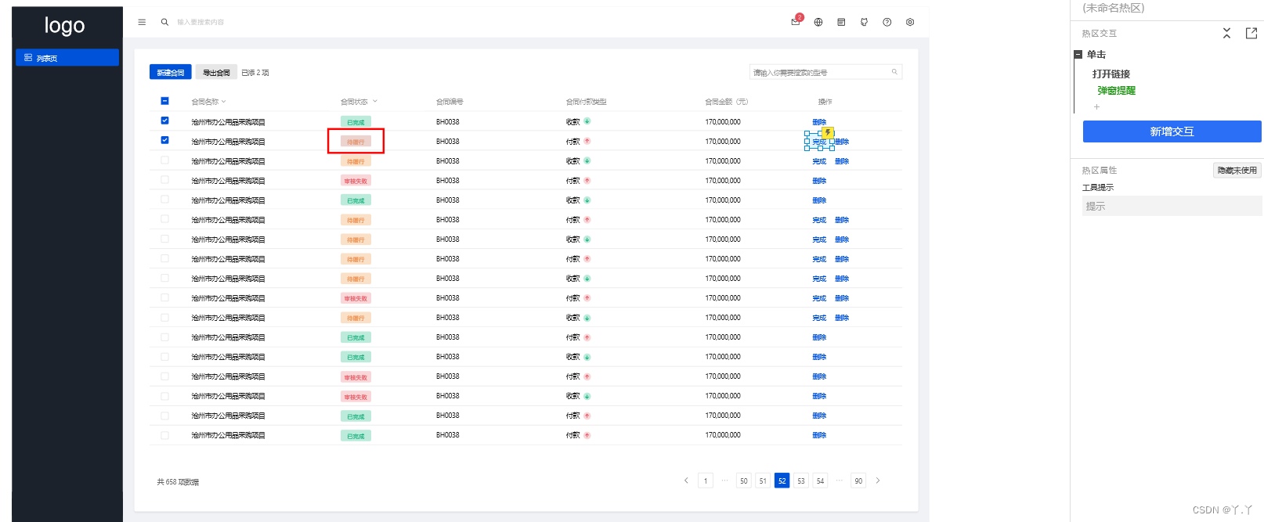This screenshot has width=1264, height=522.
Task: Click the yellow lightning interaction badge
Action: click(x=828, y=133)
